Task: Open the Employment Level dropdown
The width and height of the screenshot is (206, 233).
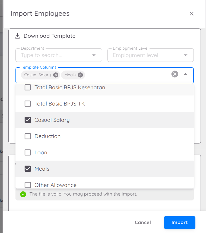Action: [150, 55]
